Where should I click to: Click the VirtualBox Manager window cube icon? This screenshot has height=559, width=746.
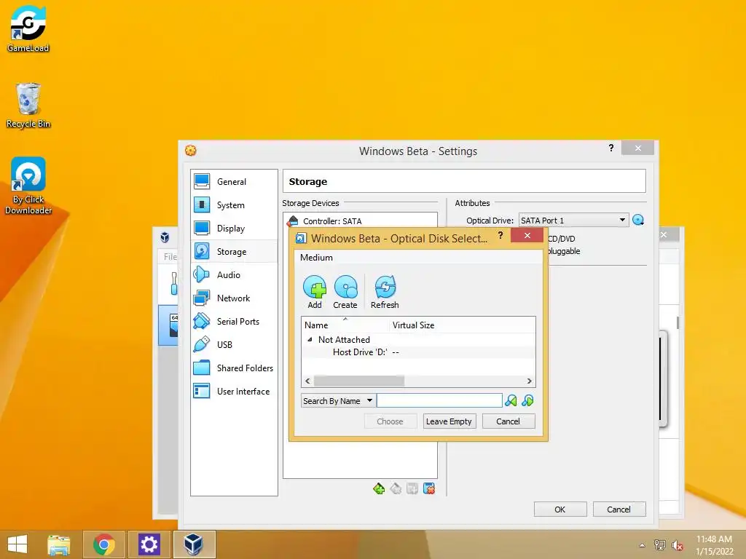click(165, 237)
